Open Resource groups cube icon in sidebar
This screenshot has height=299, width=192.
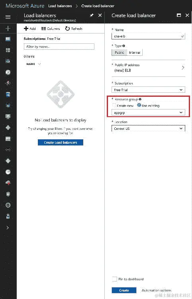8,61
